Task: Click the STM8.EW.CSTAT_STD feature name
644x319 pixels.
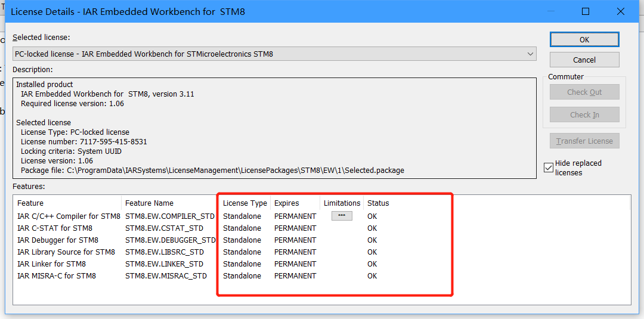Action: [165, 228]
